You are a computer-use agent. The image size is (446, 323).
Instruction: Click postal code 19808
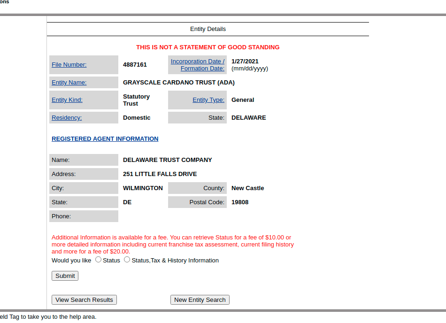(x=240, y=202)
